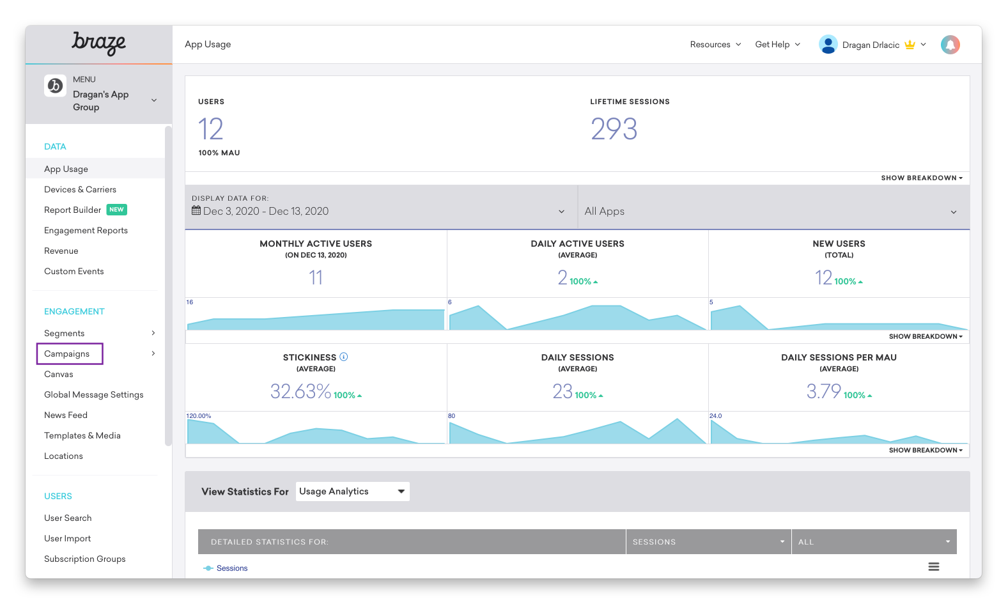Open News Feed

[x=65, y=415]
